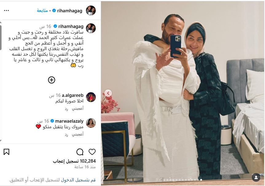The height and width of the screenshot is (186, 265).
Task: Select the last carousel indicator dot
Action: click(201, 180)
